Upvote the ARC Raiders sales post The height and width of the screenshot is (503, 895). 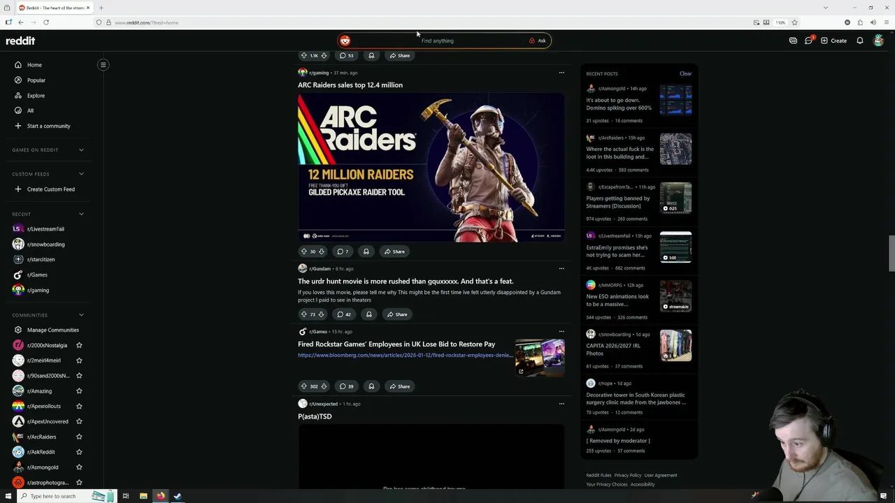coord(303,251)
